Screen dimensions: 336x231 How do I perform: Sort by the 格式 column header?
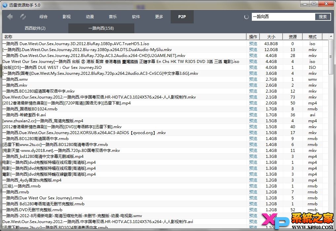pos(313,37)
